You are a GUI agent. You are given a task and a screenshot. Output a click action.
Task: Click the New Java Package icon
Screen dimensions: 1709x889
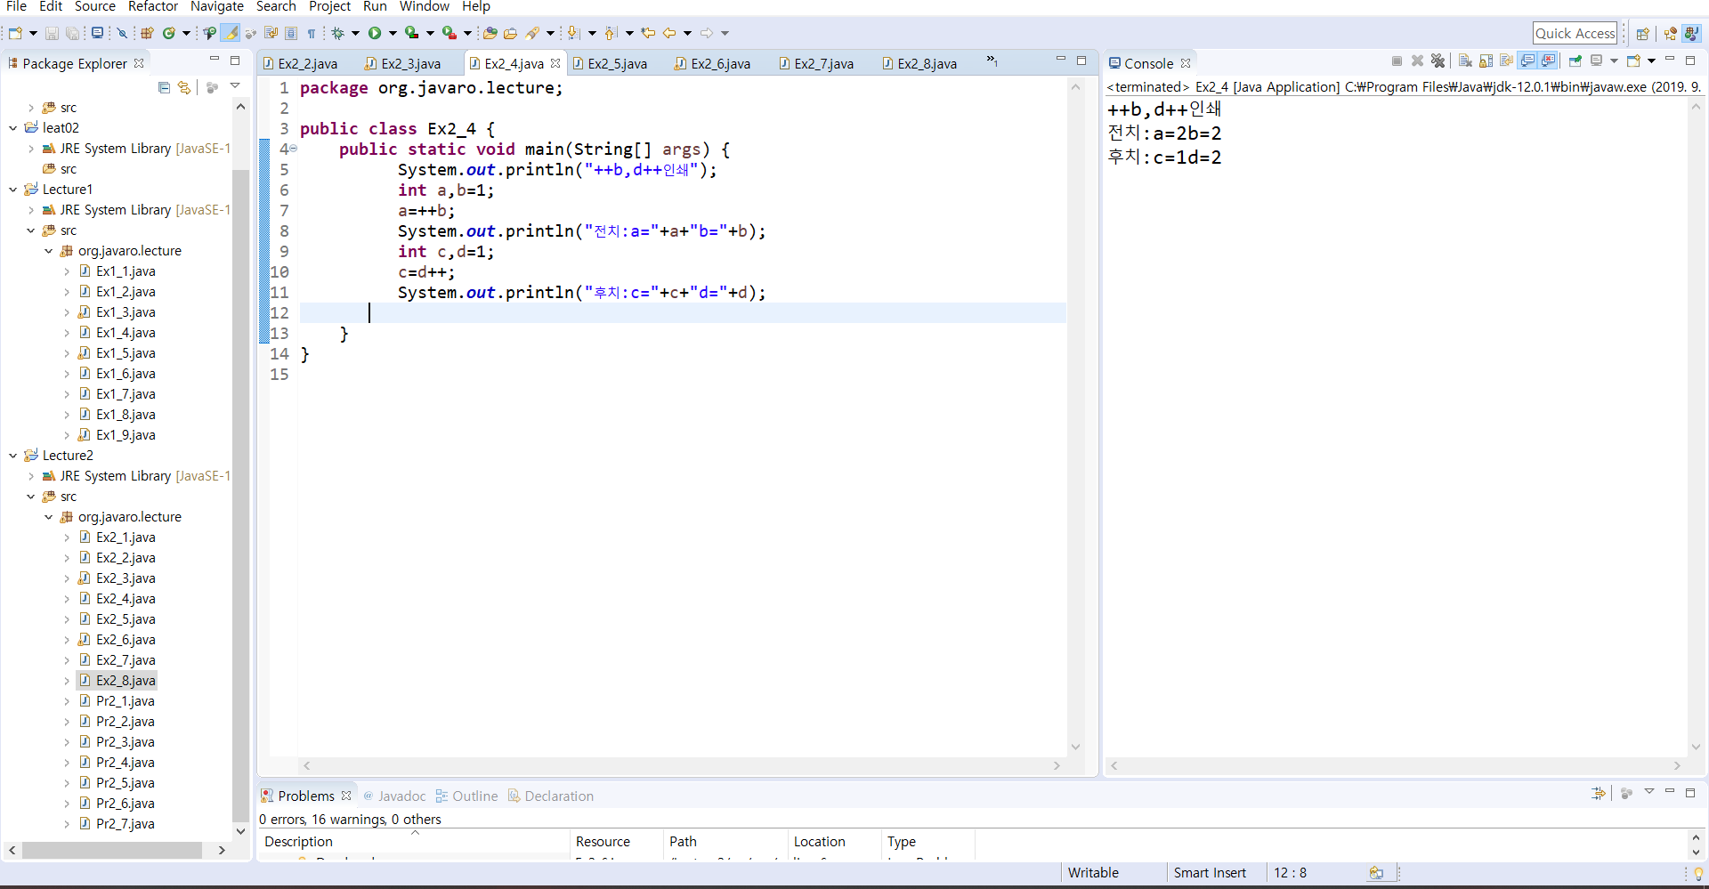coord(147,33)
